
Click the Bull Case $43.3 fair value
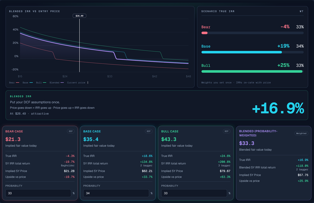click(169, 139)
